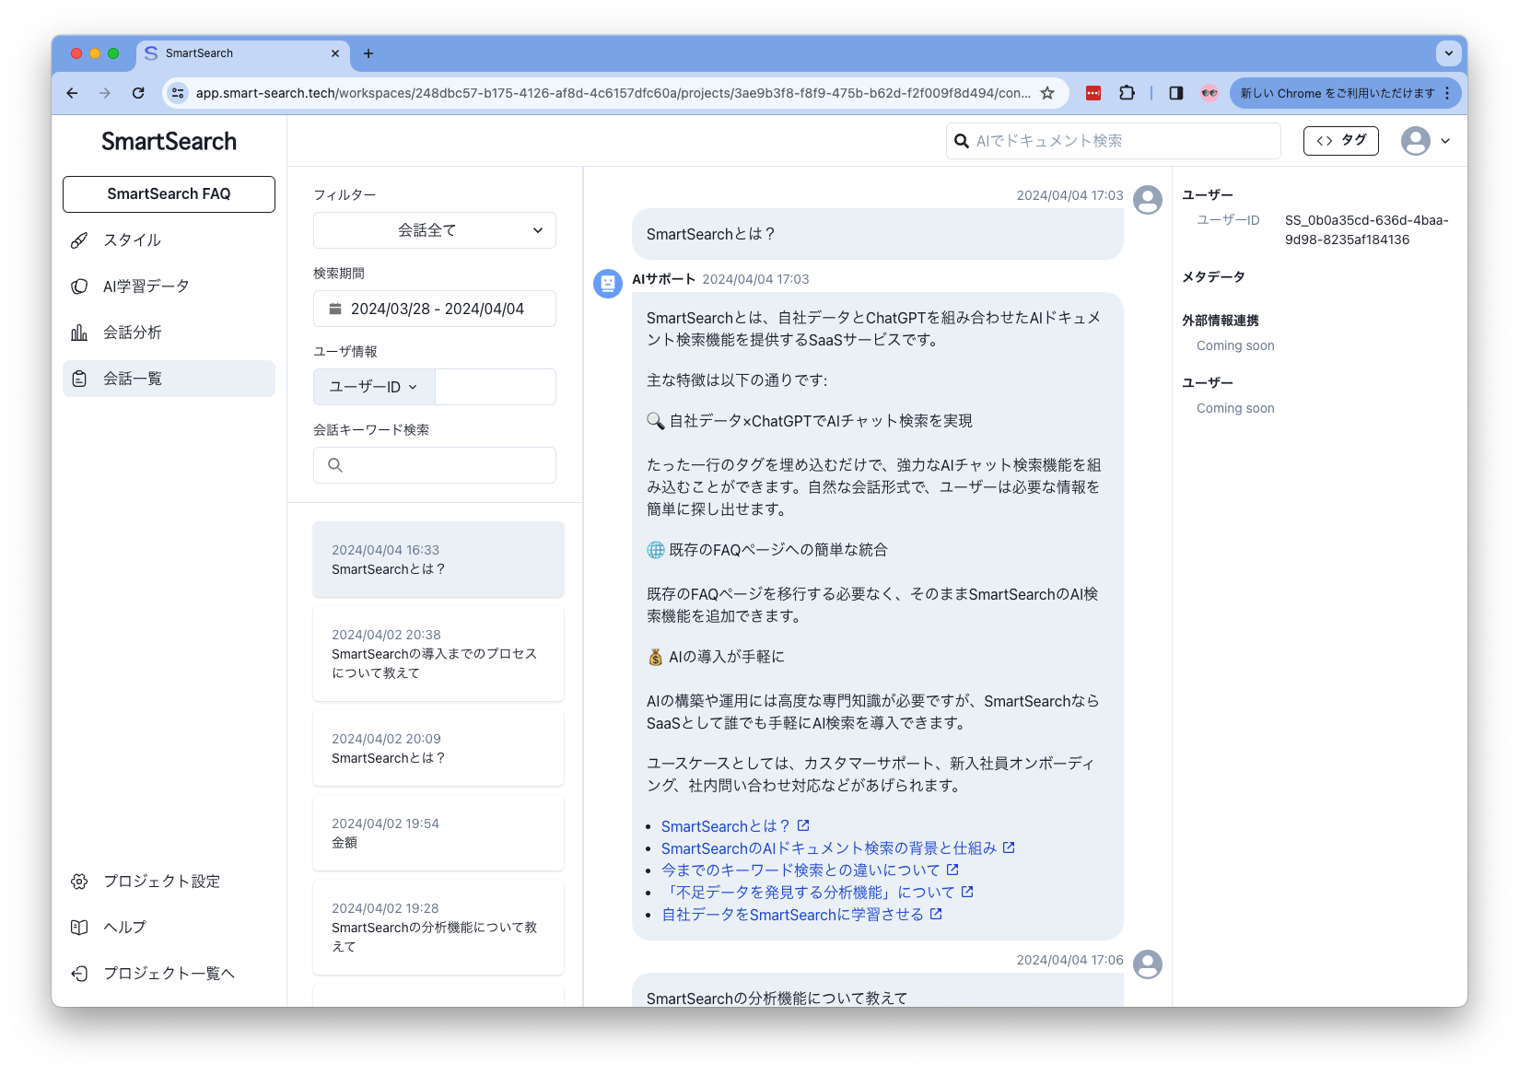Click the message bubble SmartSearchとは？

878,234
